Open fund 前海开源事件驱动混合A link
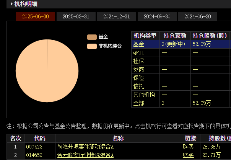231x160 pixels. 85,147
